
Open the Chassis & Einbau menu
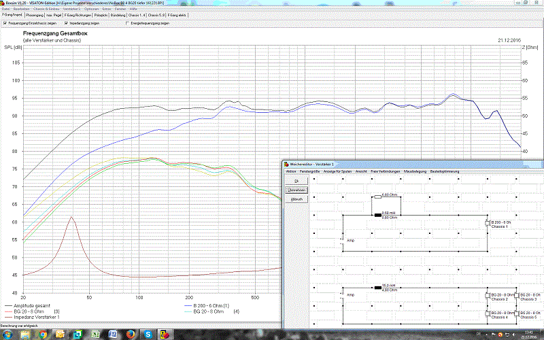coord(46,9)
